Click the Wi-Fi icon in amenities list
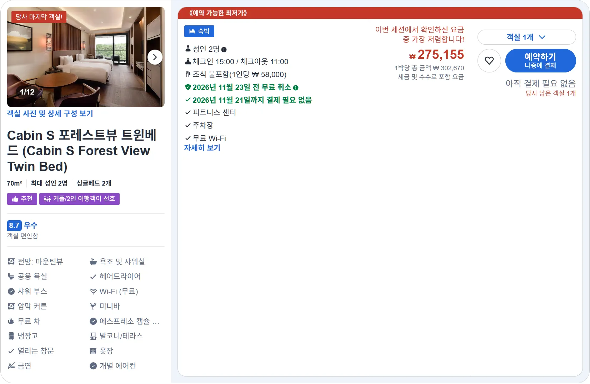 [93, 292]
